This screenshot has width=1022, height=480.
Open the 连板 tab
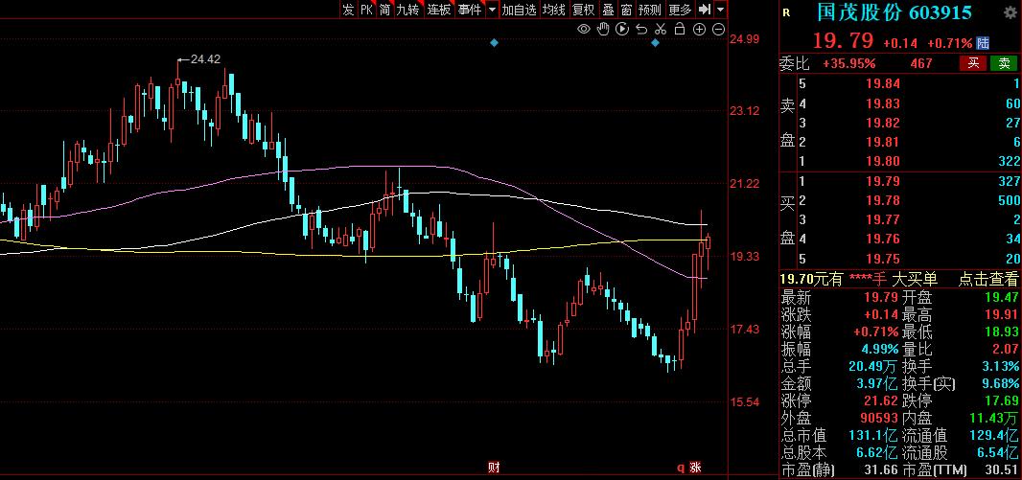click(439, 10)
